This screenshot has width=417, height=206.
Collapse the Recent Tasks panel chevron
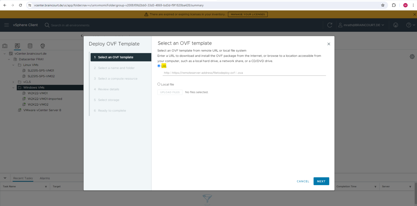[x=5, y=178]
